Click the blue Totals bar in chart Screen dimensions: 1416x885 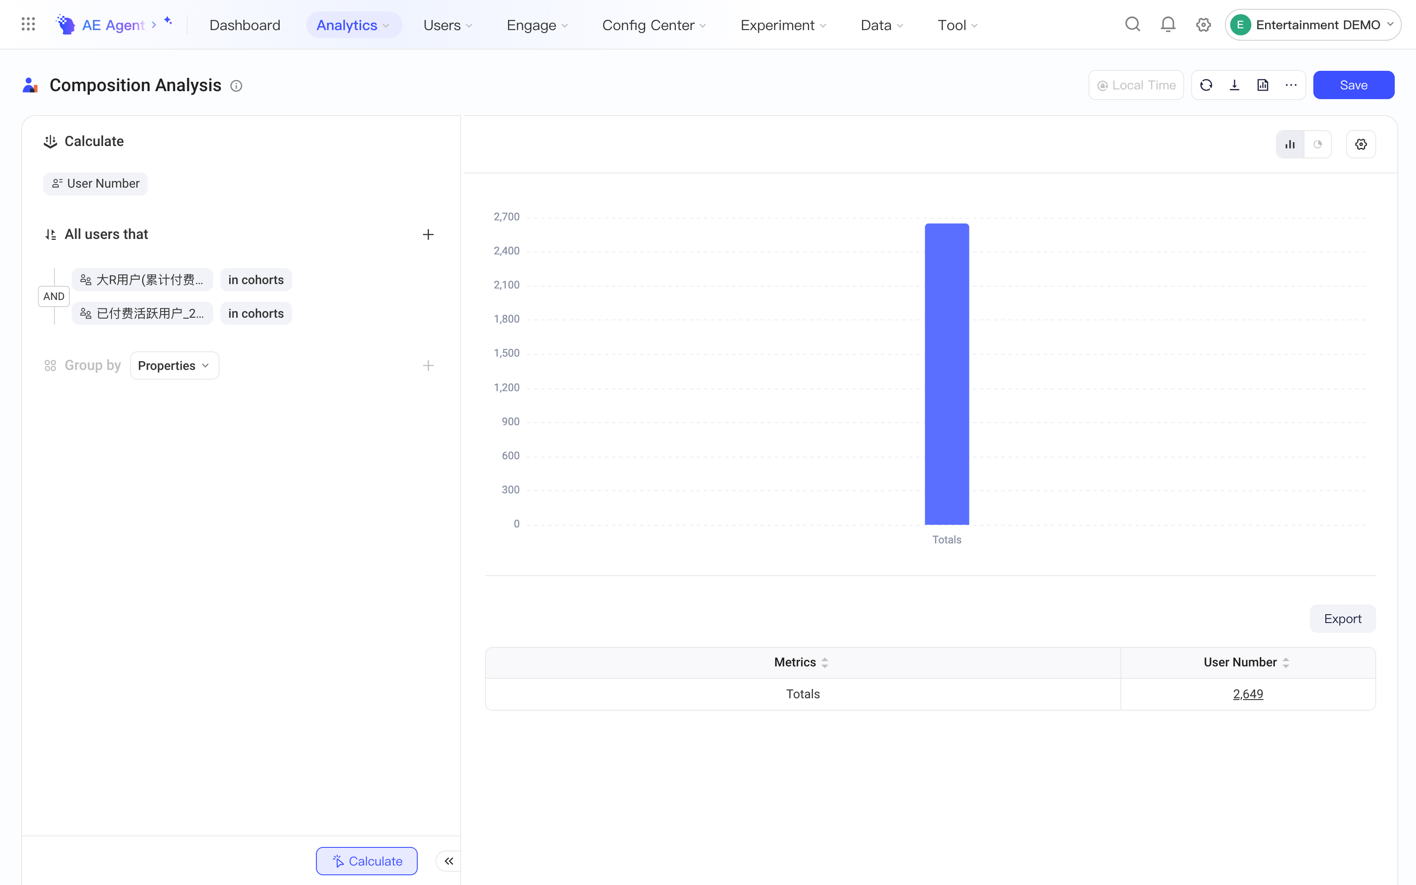[947, 374]
